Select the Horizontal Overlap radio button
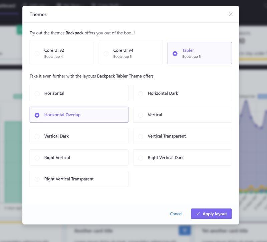Viewport: 267px width, 242px height. pyautogui.click(x=37, y=115)
